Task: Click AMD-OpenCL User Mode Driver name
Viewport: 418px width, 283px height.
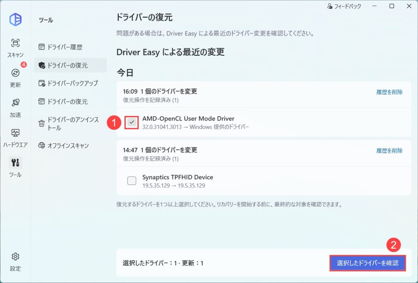Action: [x=188, y=118]
